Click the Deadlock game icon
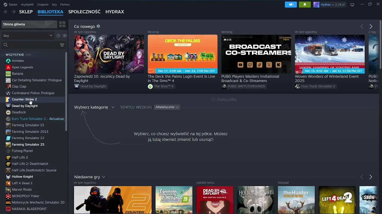The height and width of the screenshot is (214, 382). point(8,112)
